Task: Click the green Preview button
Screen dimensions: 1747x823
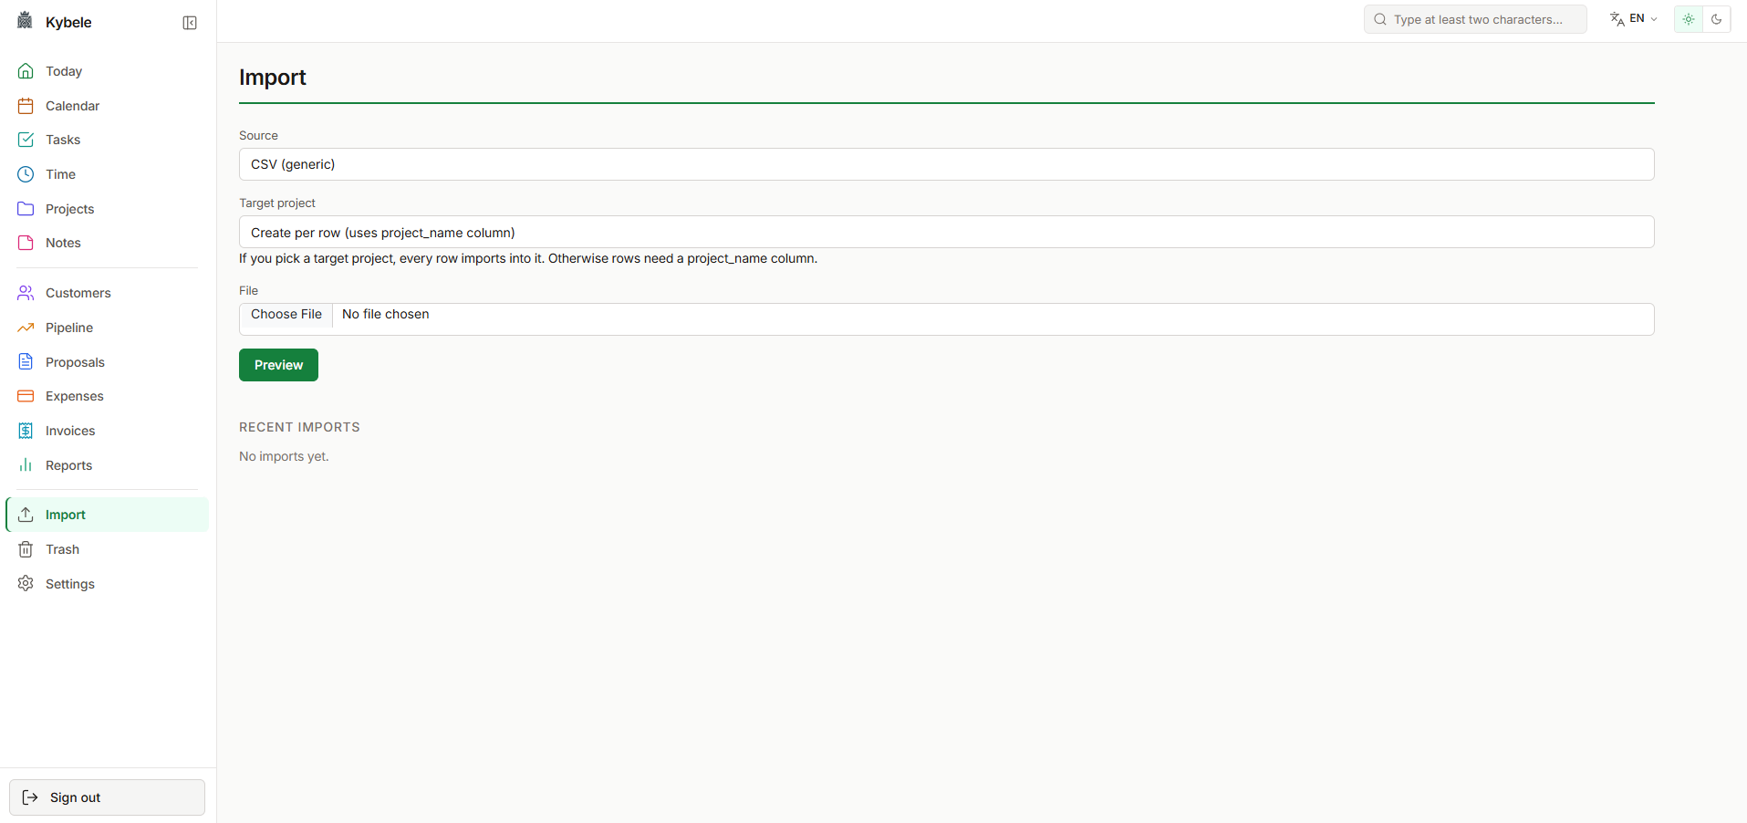Action: click(278, 365)
